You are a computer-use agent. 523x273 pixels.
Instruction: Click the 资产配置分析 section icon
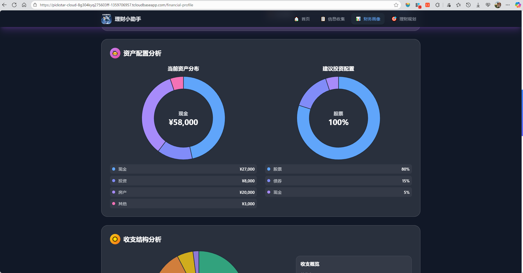115,53
